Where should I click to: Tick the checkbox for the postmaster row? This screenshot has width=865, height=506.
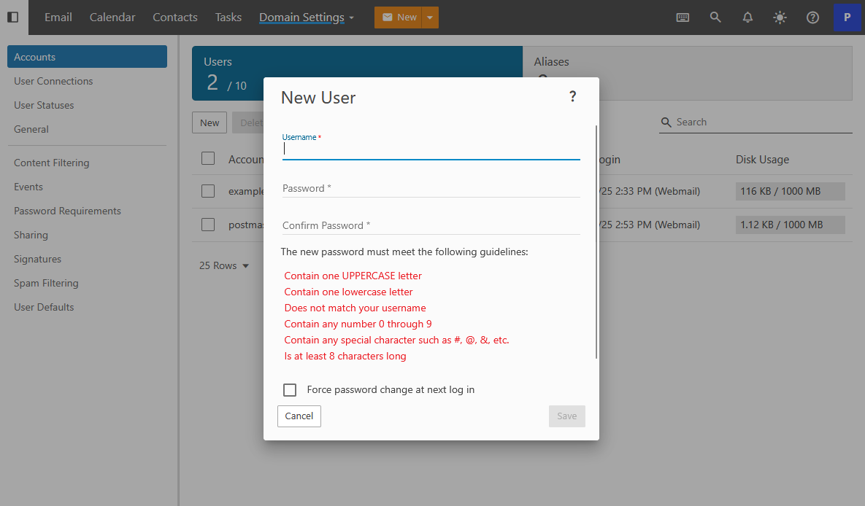pos(208,225)
